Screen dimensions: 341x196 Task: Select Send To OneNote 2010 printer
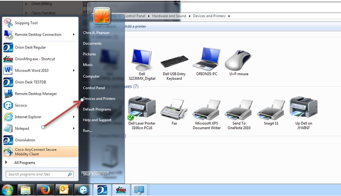pyautogui.click(x=239, y=114)
